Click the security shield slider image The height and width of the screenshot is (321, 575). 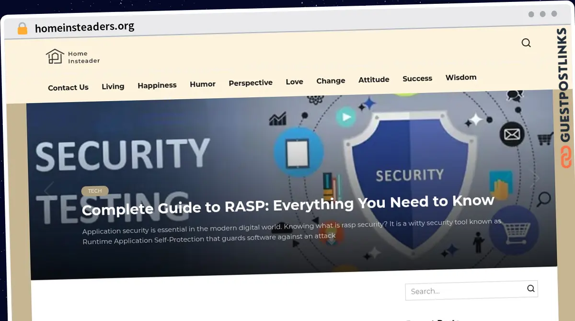point(292,184)
